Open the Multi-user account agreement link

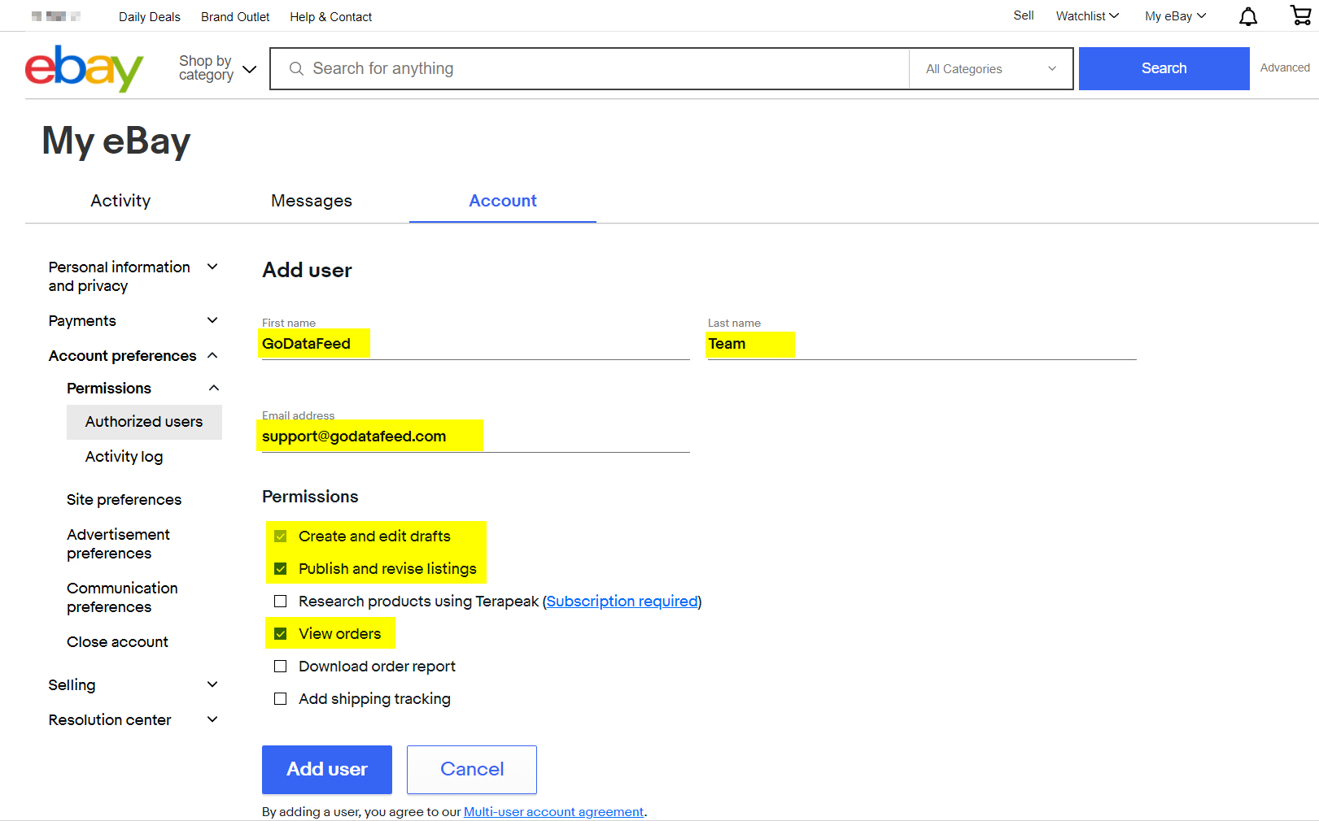(554, 812)
